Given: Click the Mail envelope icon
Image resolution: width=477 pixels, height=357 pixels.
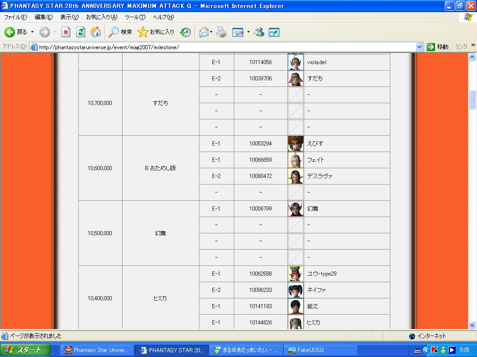Looking at the screenshot, I should pyautogui.click(x=204, y=32).
